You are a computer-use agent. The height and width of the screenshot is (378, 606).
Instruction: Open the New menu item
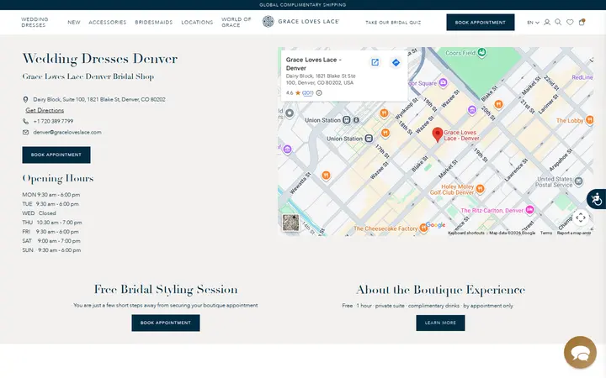pos(74,23)
